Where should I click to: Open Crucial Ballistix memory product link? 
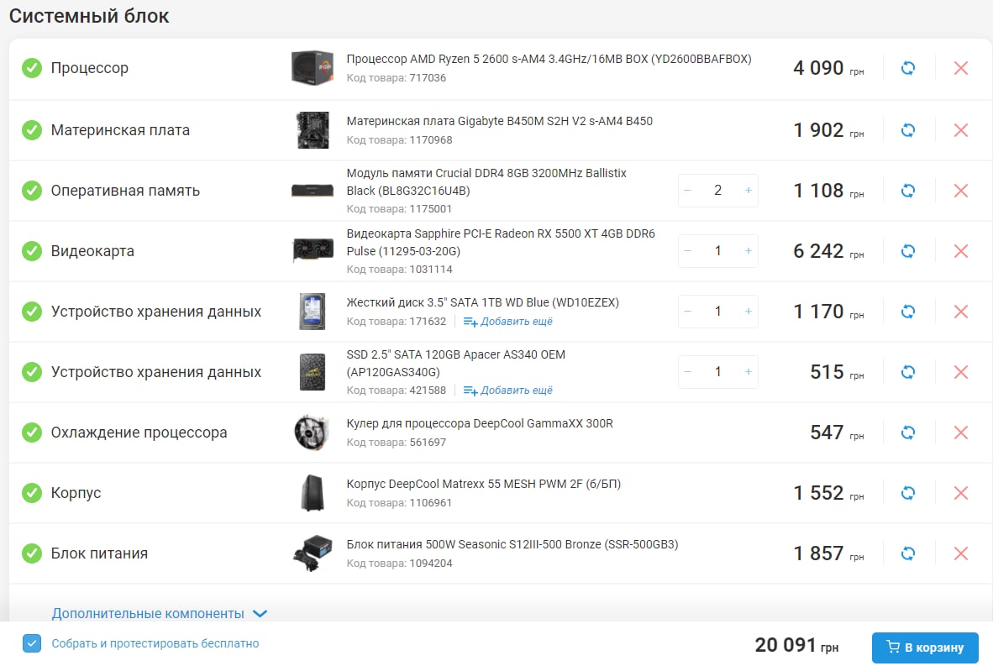tap(486, 181)
